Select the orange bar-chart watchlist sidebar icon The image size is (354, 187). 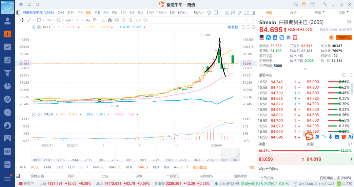click(x=8, y=34)
